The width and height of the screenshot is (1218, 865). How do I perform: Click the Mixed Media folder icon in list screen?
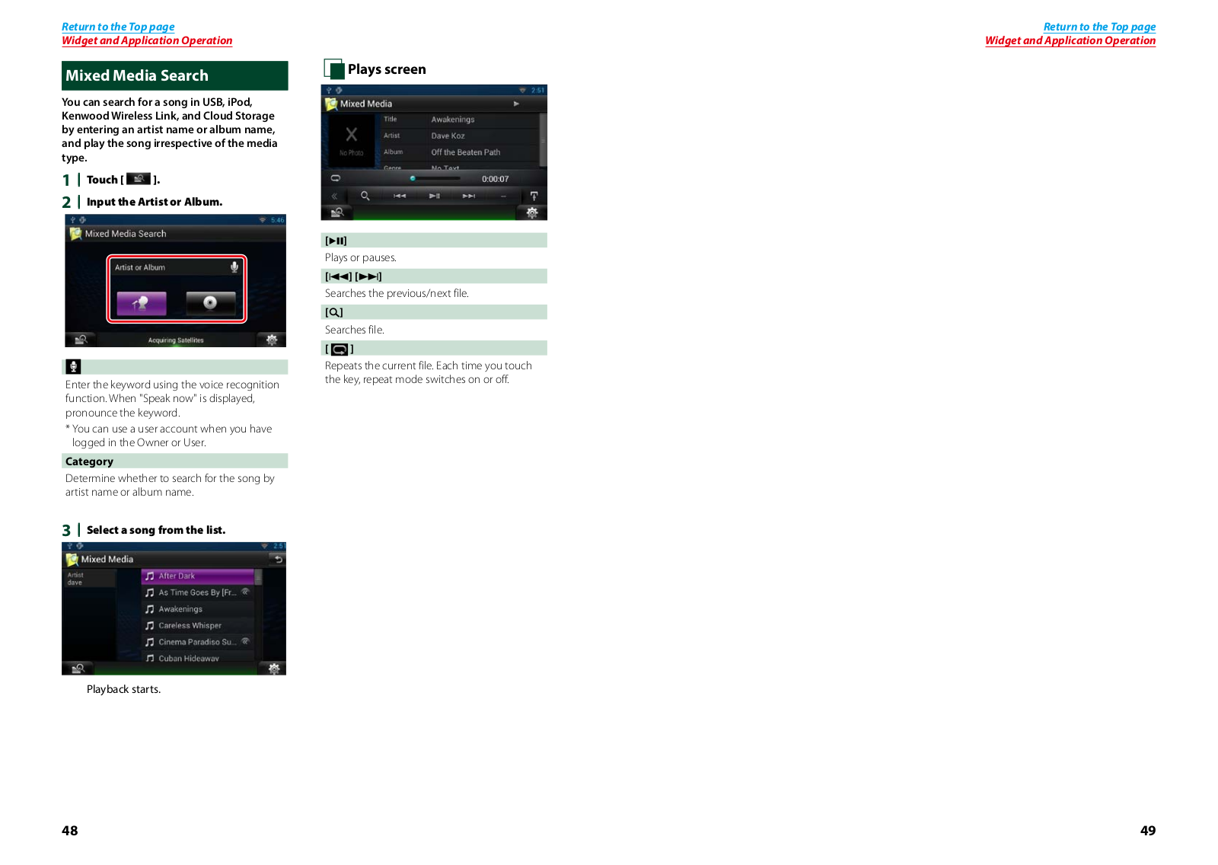[72, 560]
